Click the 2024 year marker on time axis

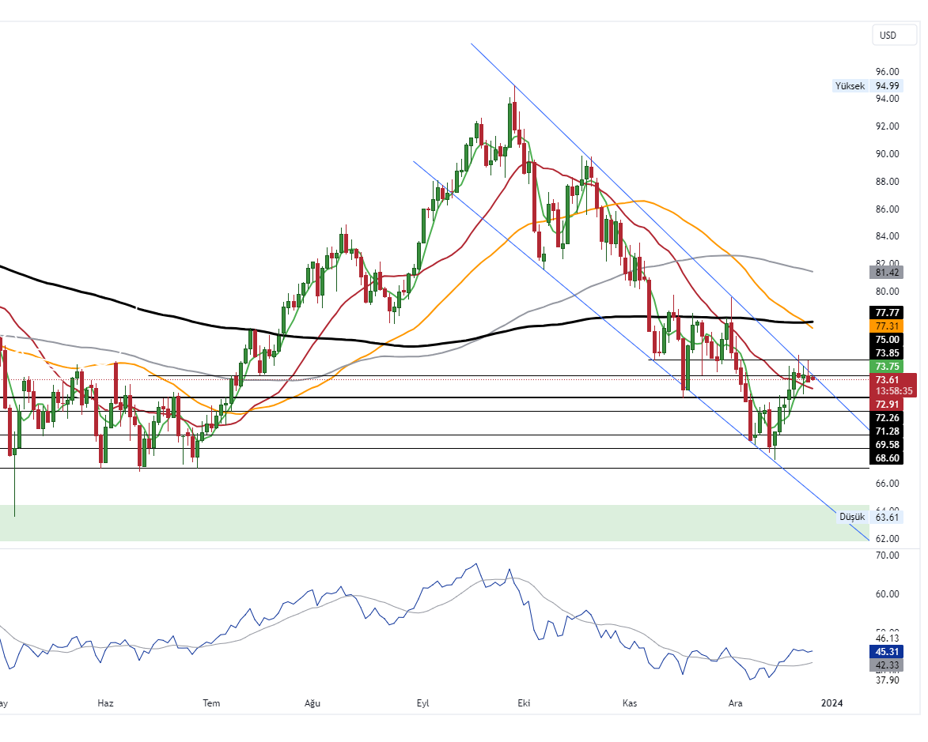[831, 702]
